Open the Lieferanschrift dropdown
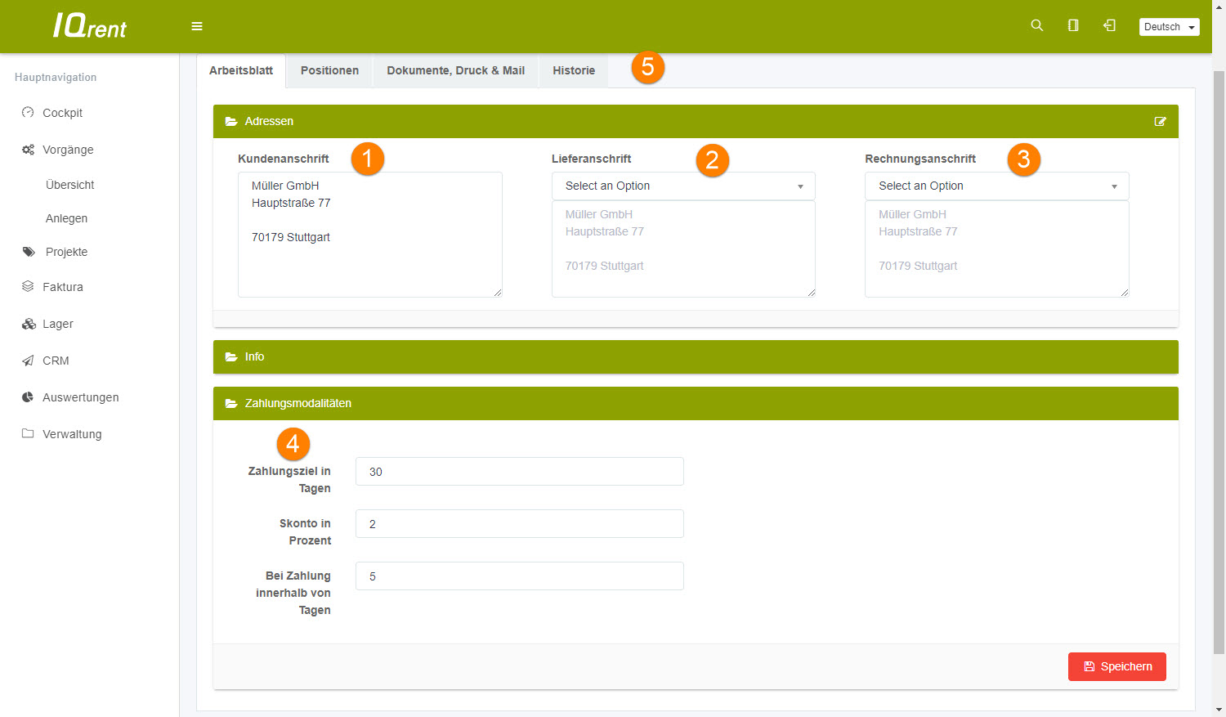Image resolution: width=1226 pixels, height=717 pixels. pyautogui.click(x=683, y=186)
